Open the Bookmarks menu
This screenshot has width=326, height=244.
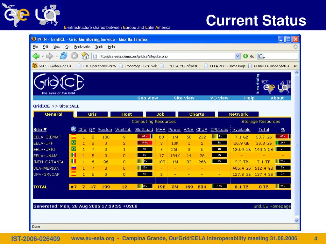click(82, 47)
